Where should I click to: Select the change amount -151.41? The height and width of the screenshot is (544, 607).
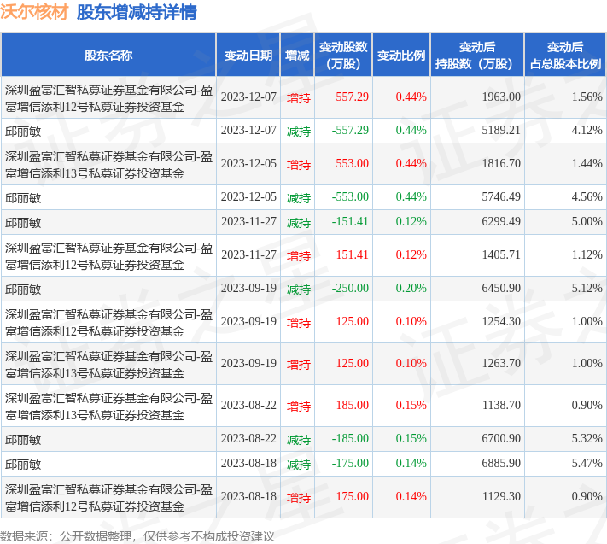(x=350, y=221)
